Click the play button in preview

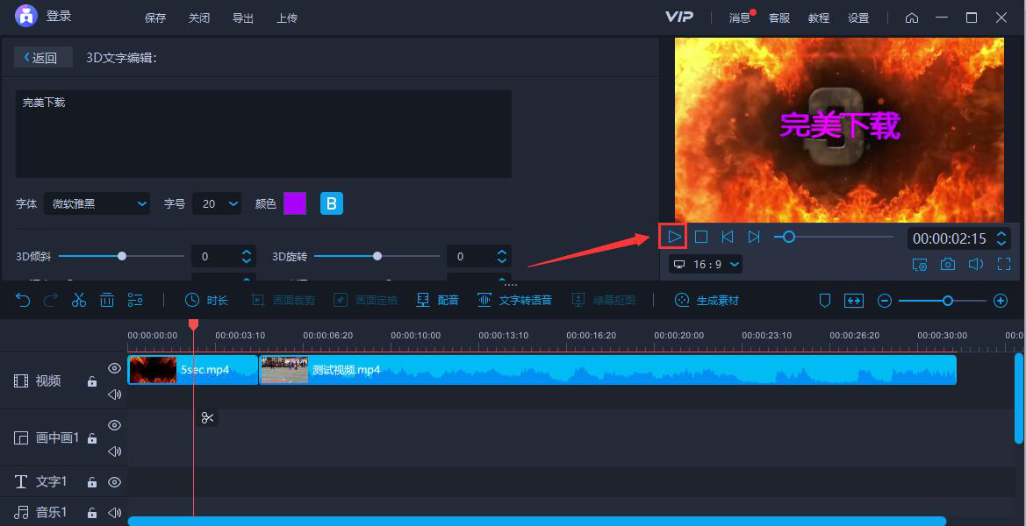coord(674,237)
